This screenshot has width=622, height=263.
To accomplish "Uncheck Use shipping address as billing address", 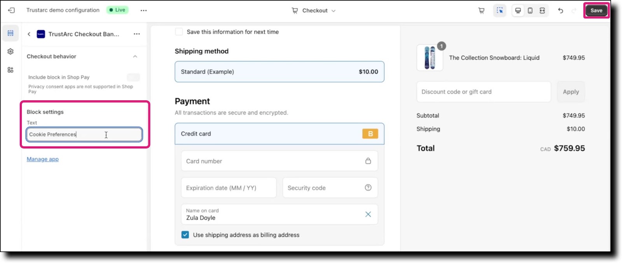I will coord(185,235).
